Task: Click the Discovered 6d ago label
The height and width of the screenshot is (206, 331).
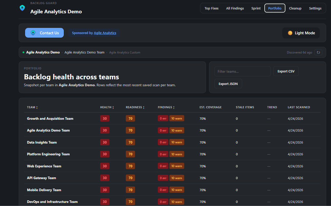Action: click(x=299, y=52)
